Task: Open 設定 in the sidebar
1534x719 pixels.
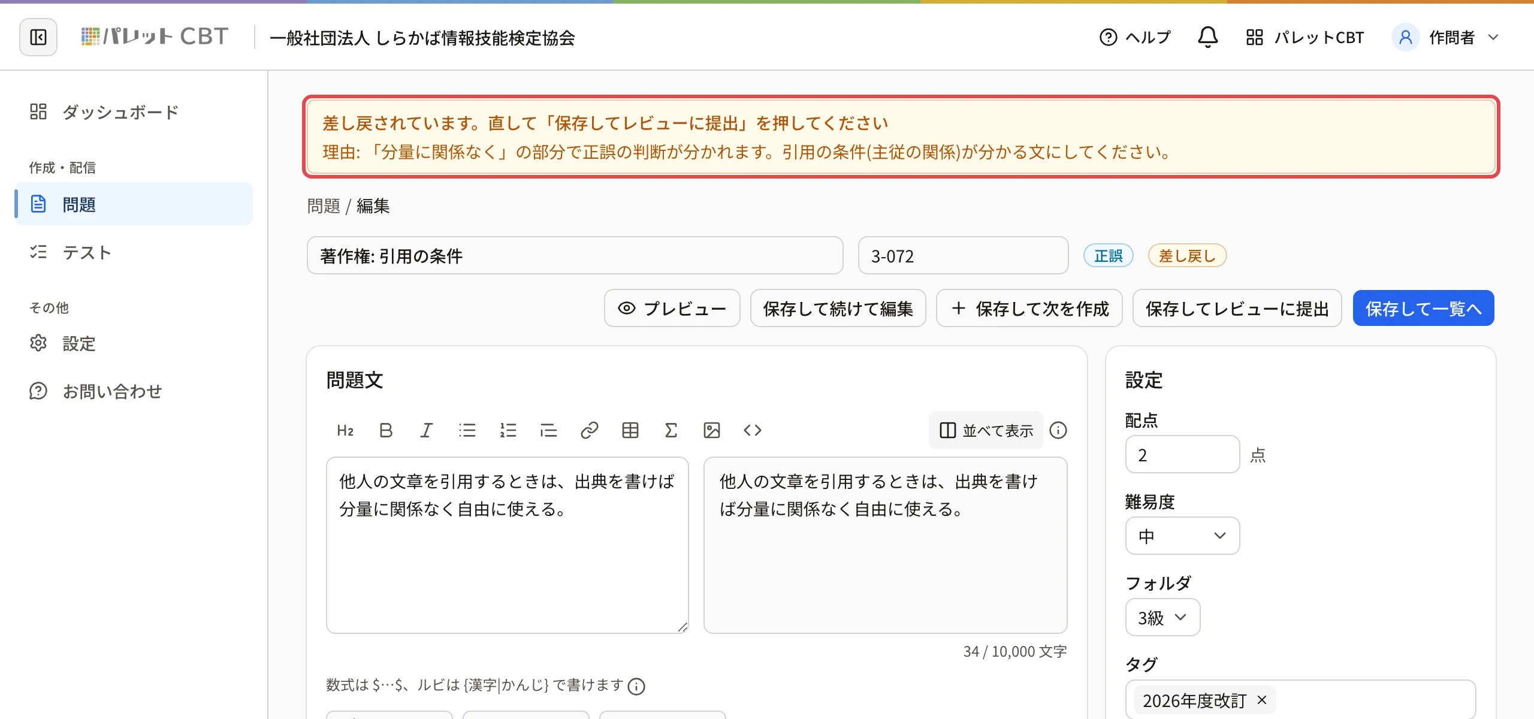Action: point(134,343)
